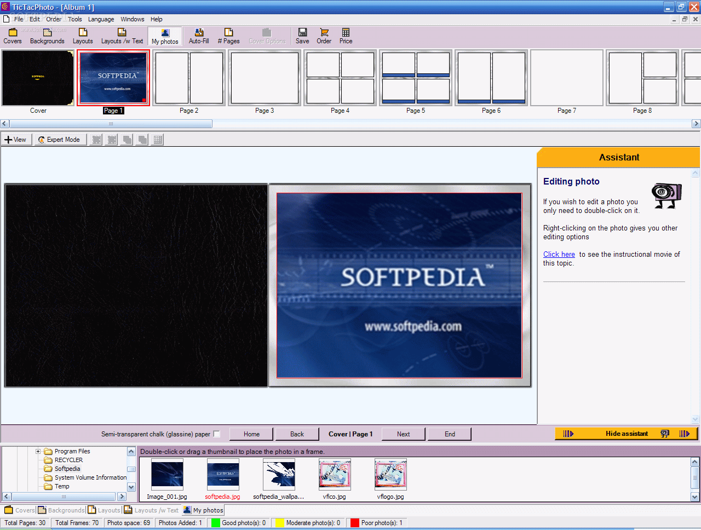
Task: Open the Help menu
Action: click(x=157, y=19)
